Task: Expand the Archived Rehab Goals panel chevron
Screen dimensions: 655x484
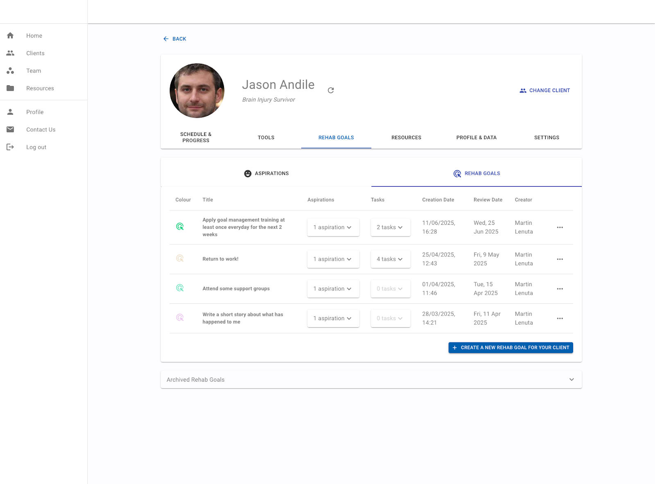Action: 571,380
